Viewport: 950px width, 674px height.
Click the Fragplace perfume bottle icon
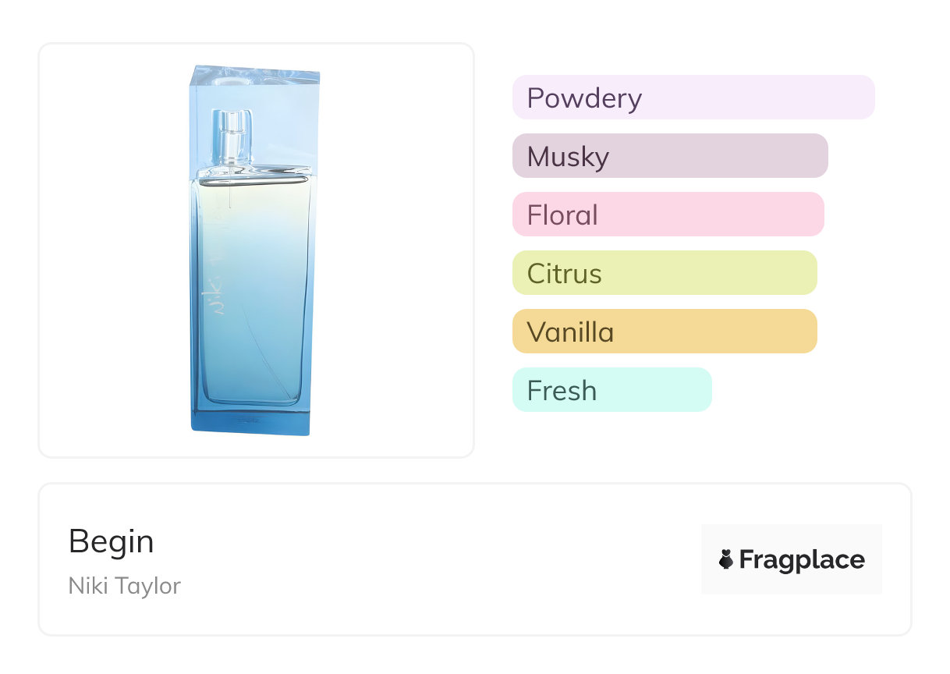click(x=726, y=559)
